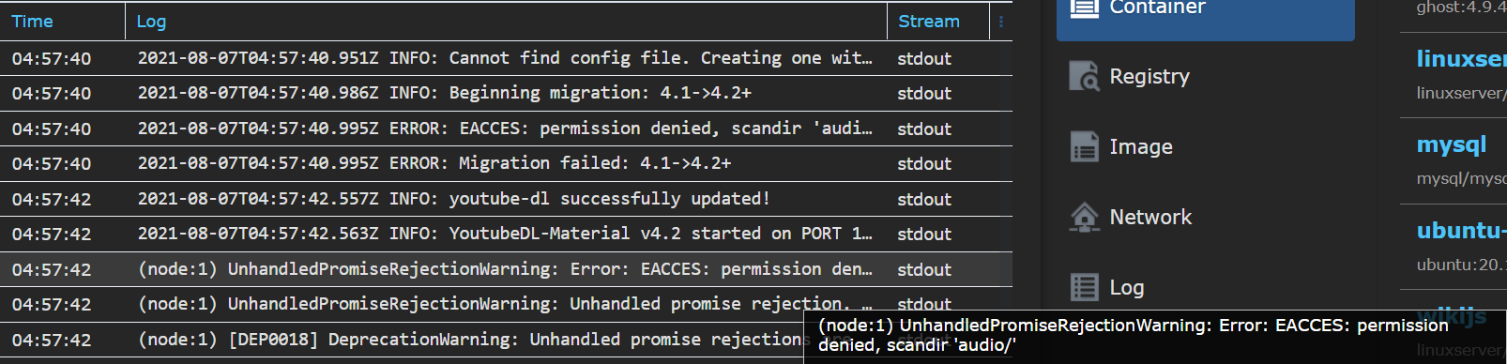Screen dimensions: 1507x364
Task: Sort by the Stream column header
Action: click(929, 22)
